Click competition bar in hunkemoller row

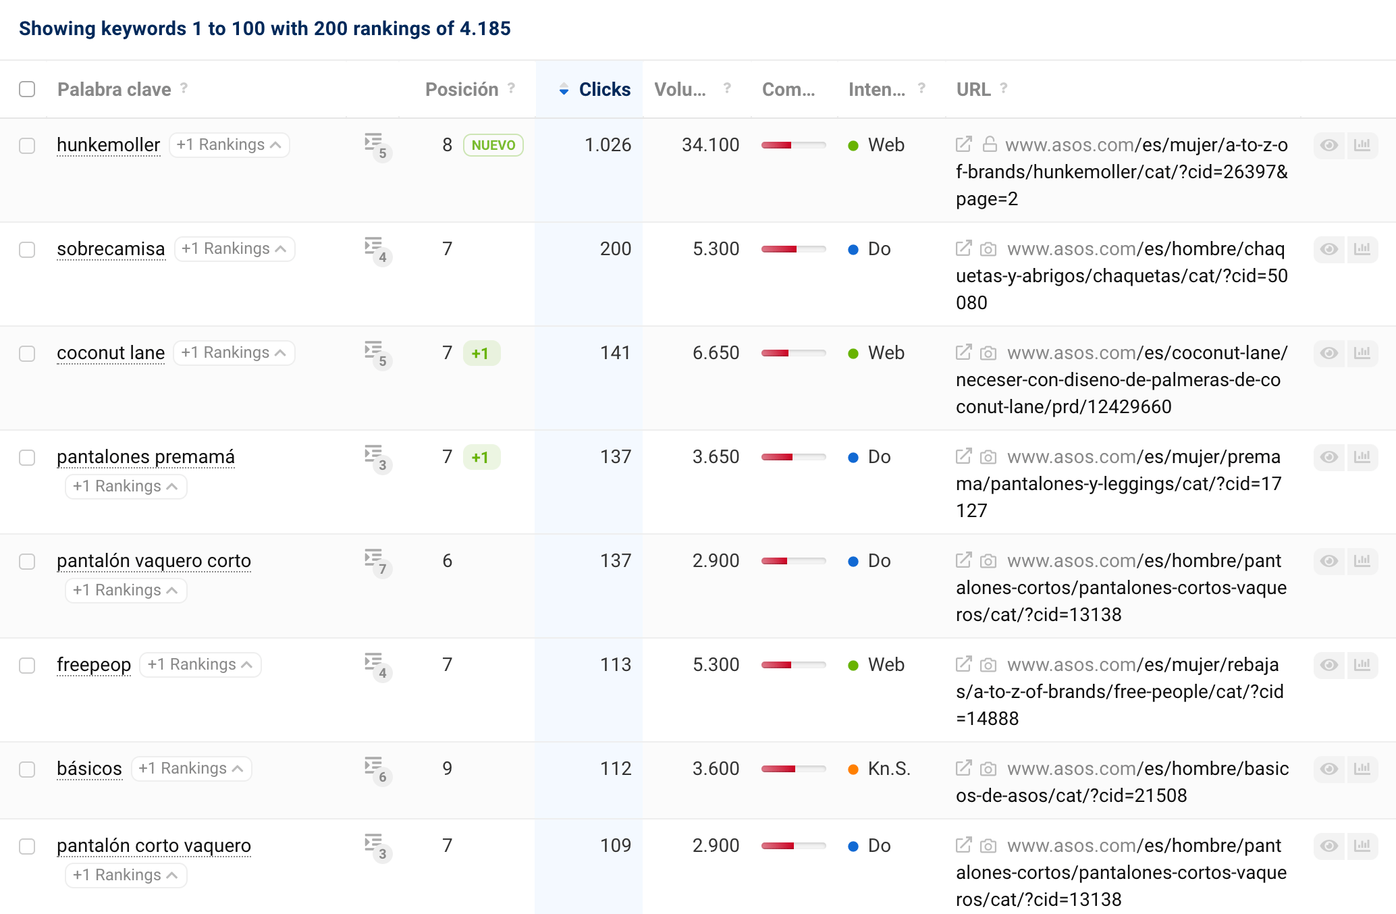793,145
